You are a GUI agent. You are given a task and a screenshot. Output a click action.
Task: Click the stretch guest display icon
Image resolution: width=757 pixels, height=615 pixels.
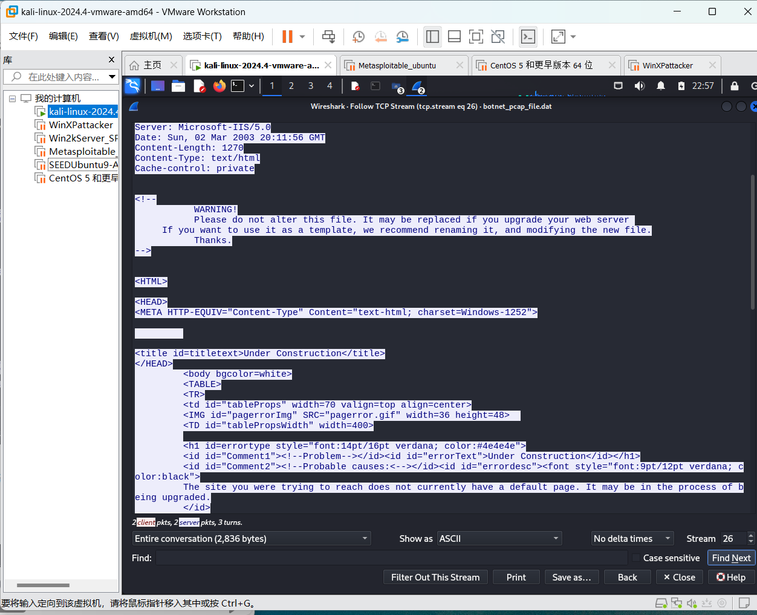558,37
